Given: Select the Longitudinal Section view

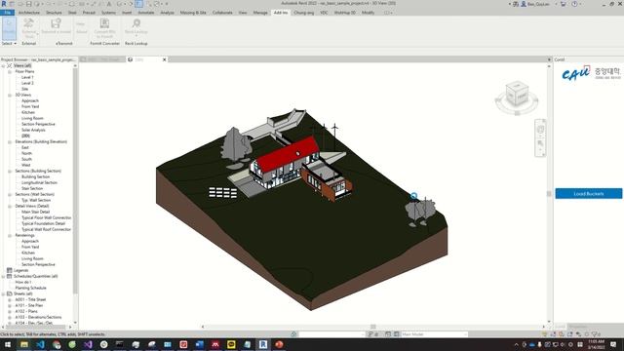Looking at the screenshot, I should coord(39,182).
